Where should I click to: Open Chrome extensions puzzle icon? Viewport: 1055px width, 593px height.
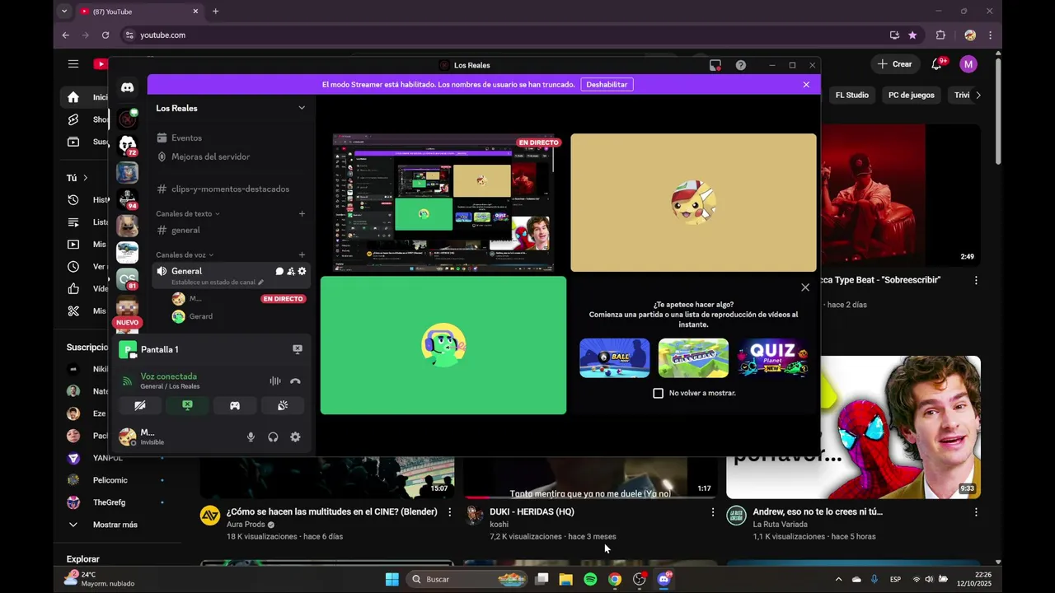point(940,35)
